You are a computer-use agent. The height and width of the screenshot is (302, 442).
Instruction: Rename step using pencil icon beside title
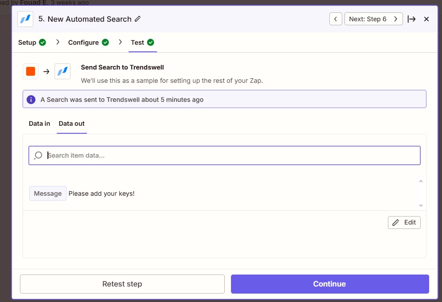137,19
